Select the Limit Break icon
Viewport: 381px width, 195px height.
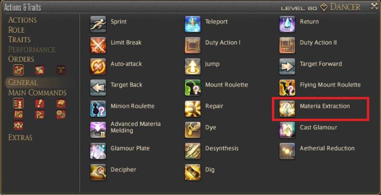point(98,45)
